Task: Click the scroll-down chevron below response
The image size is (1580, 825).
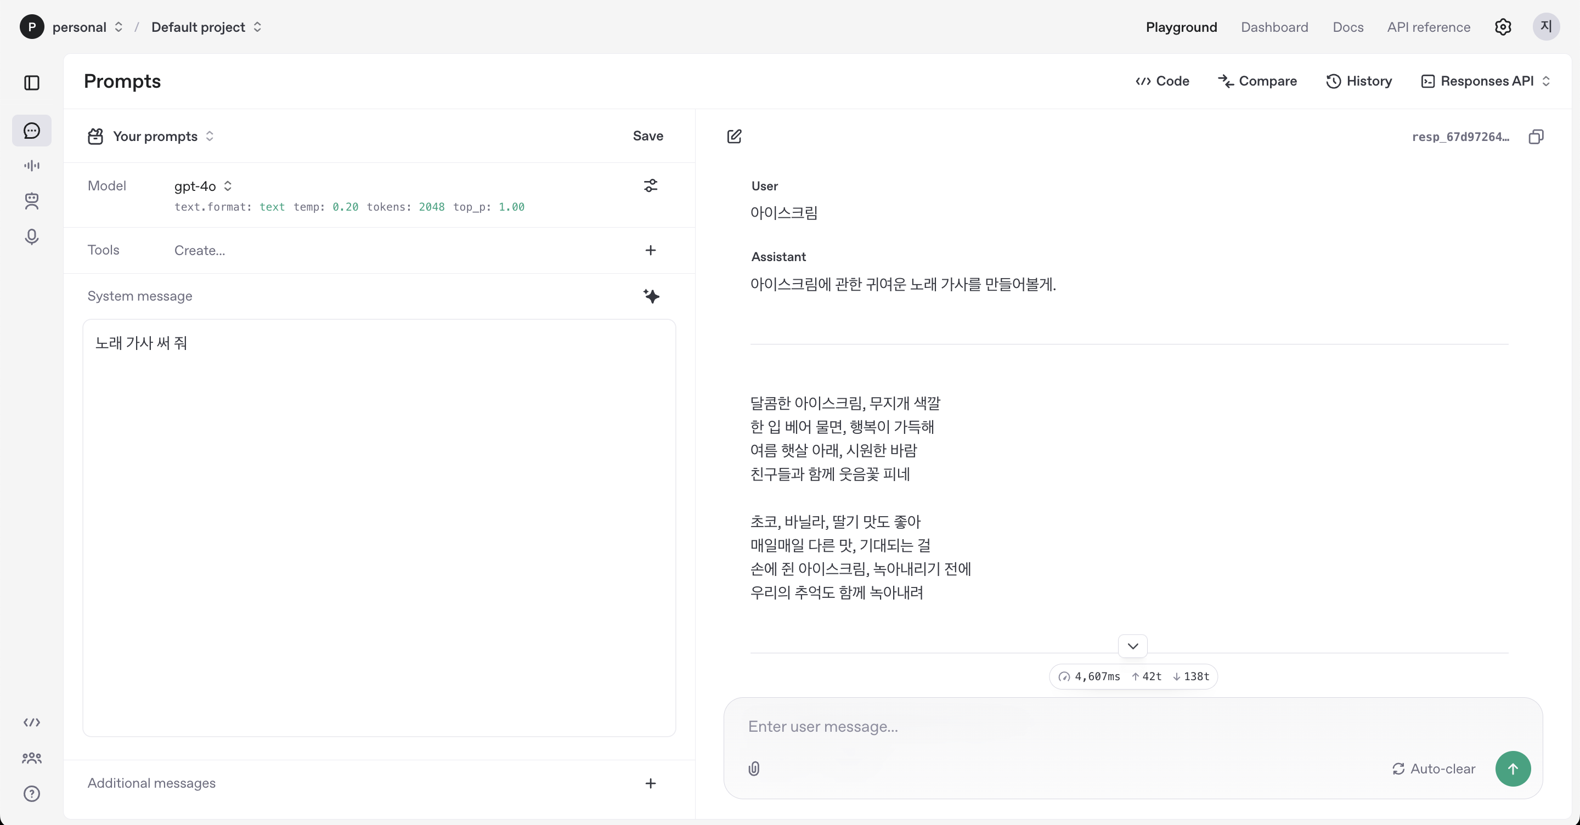Action: (x=1132, y=646)
